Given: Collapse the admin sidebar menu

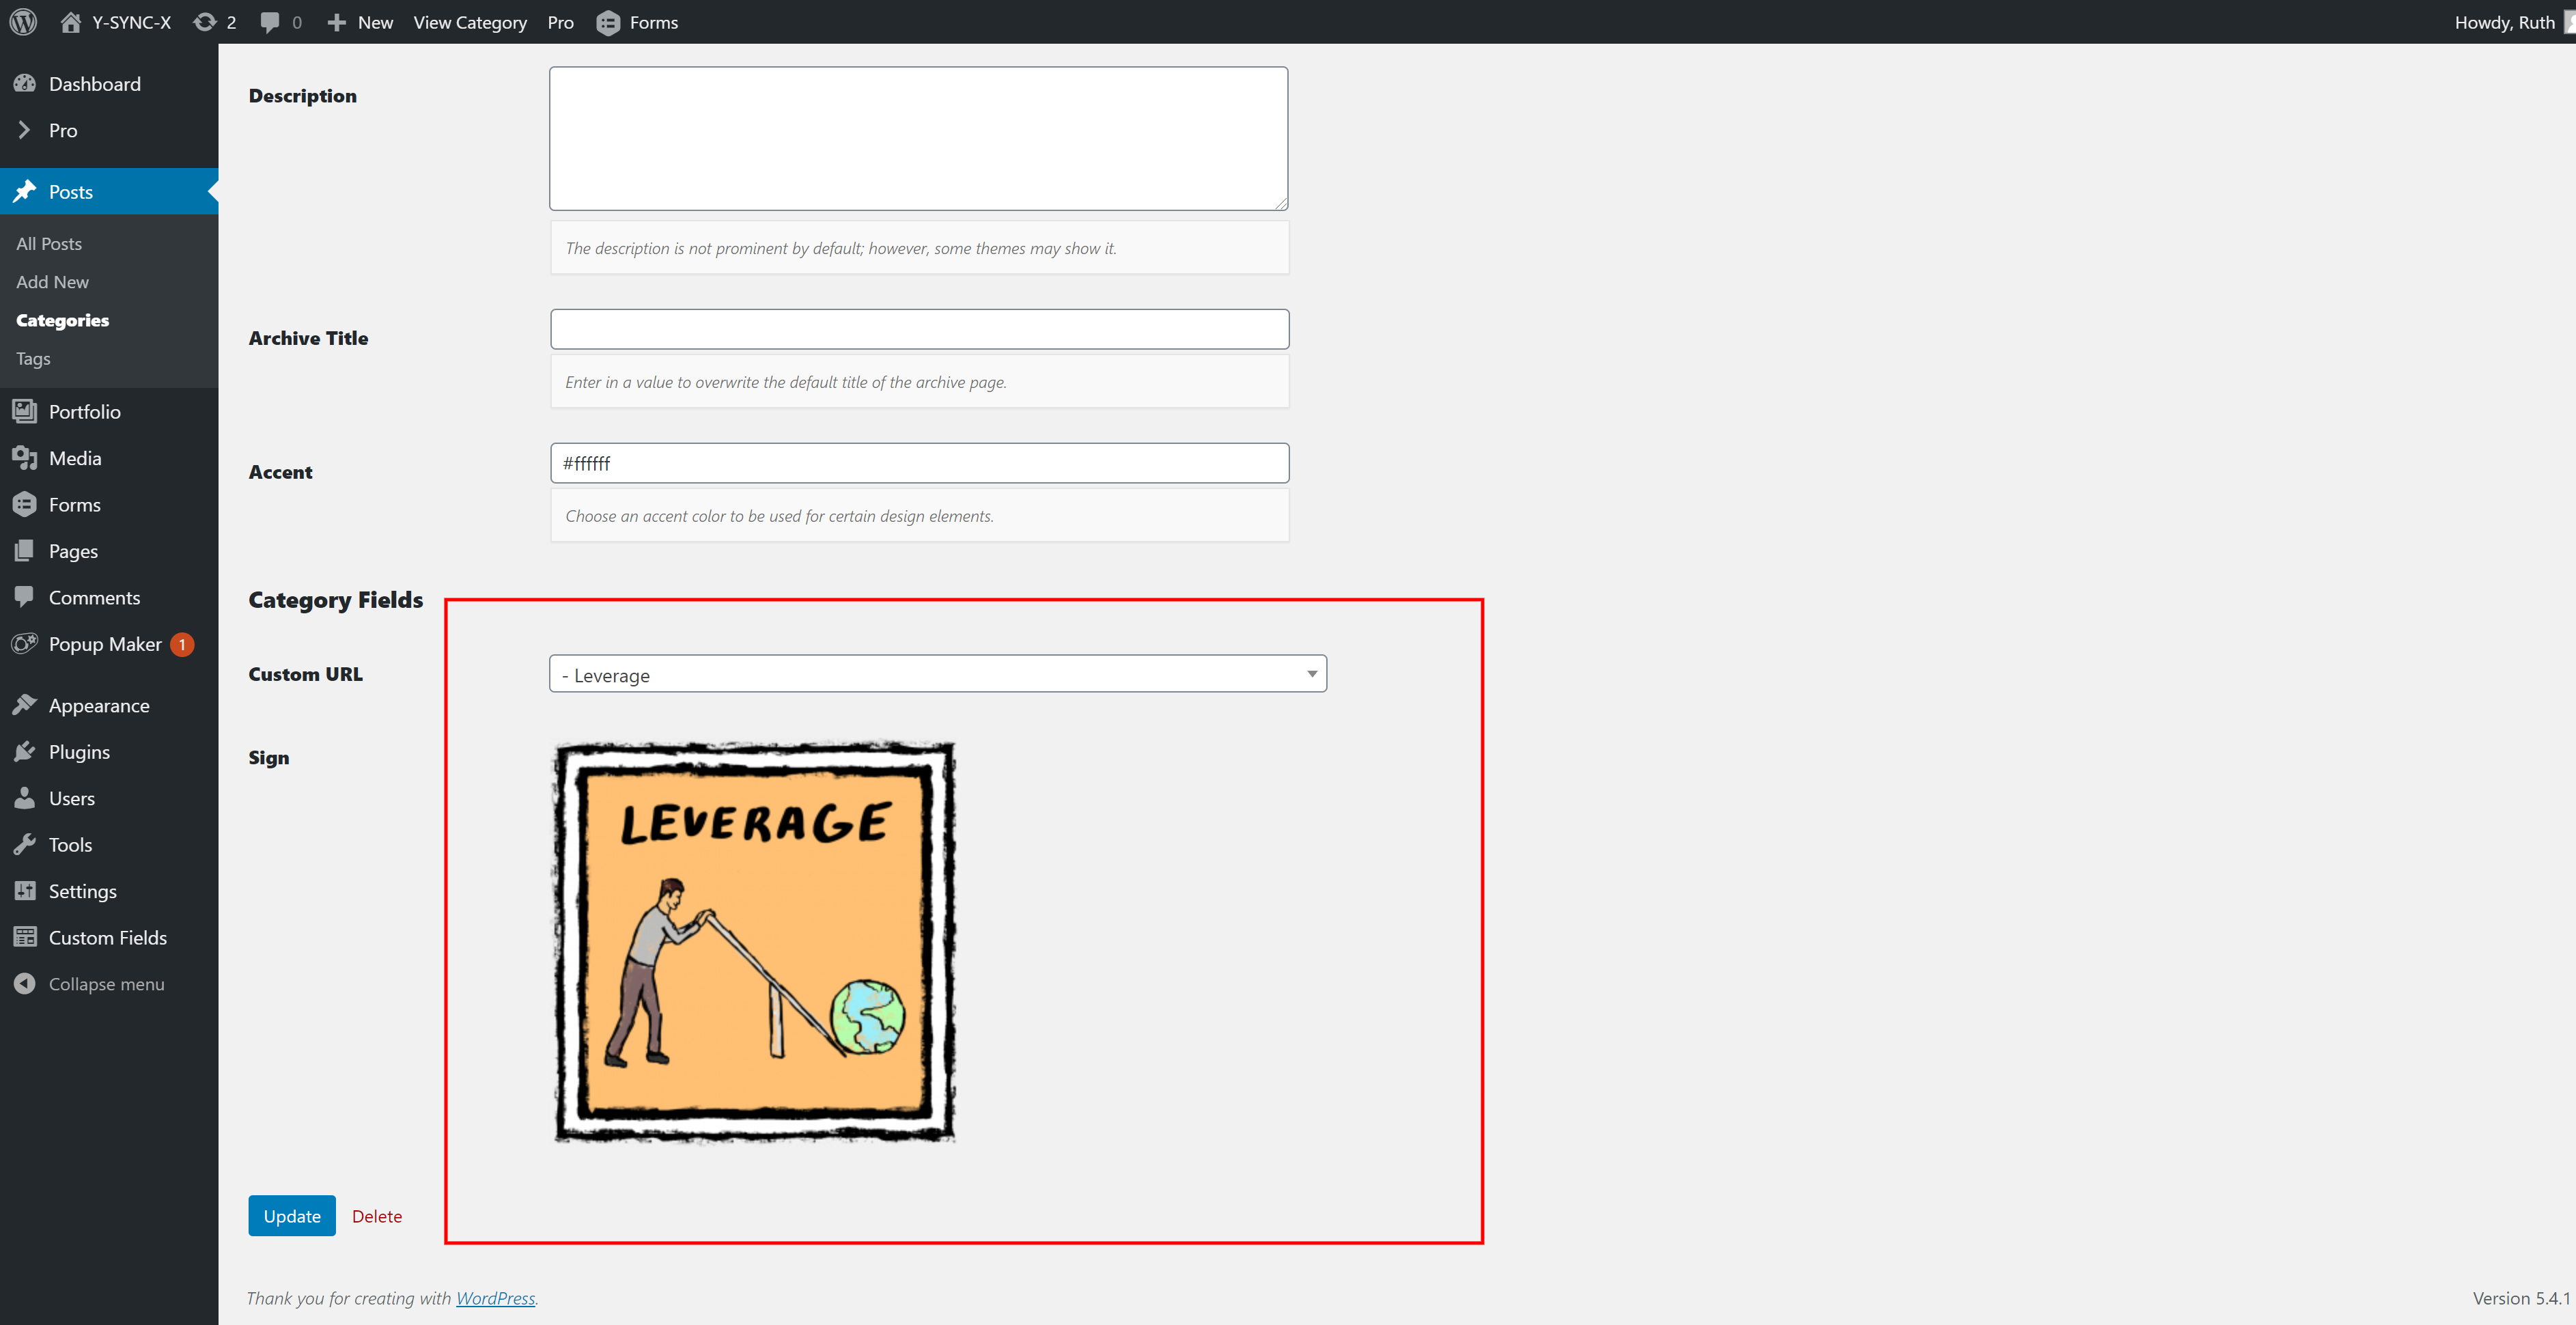Looking at the screenshot, I should pos(106,984).
